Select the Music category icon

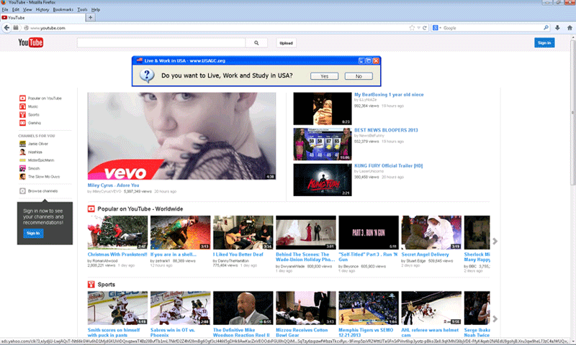click(23, 106)
